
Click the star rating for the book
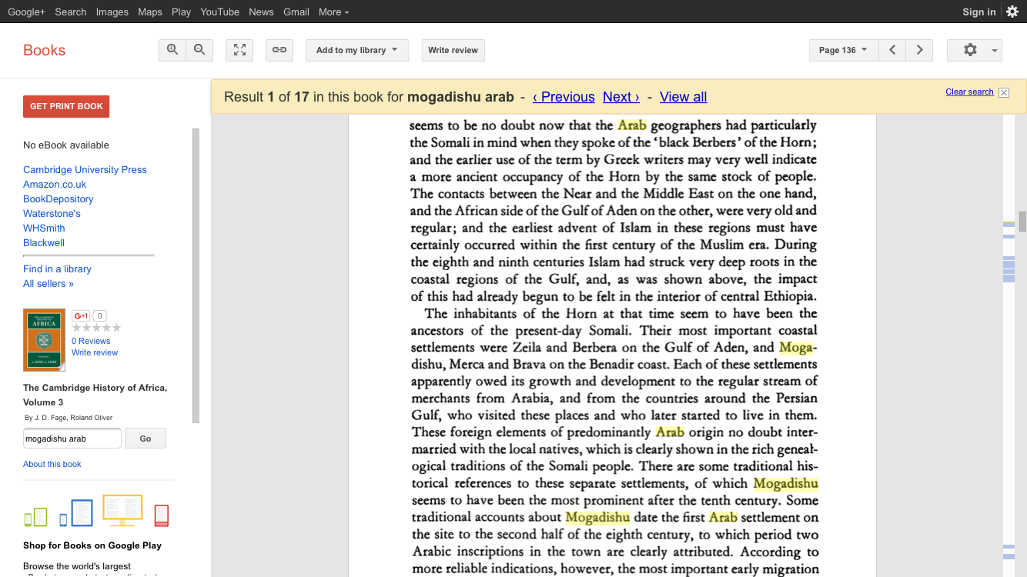(96, 328)
